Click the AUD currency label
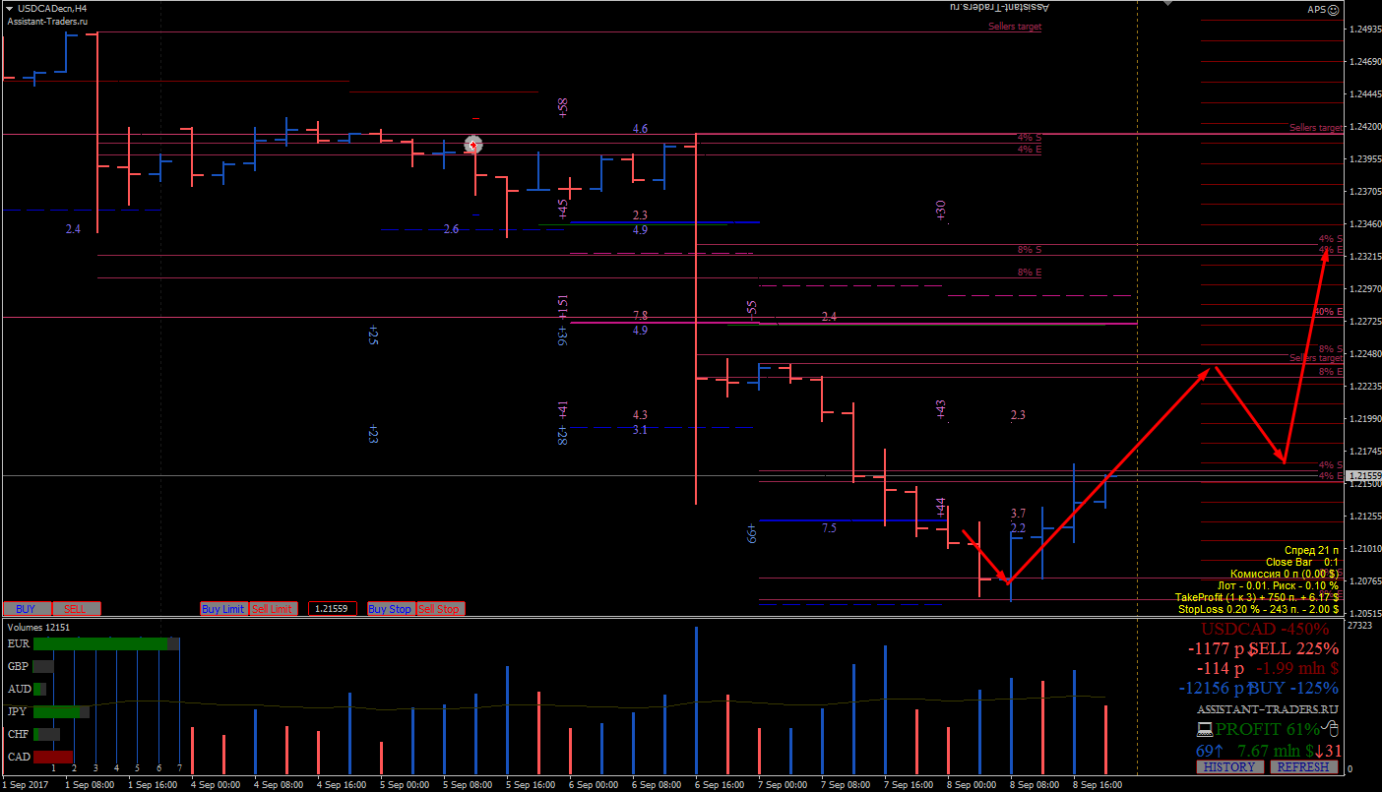 pos(19,689)
